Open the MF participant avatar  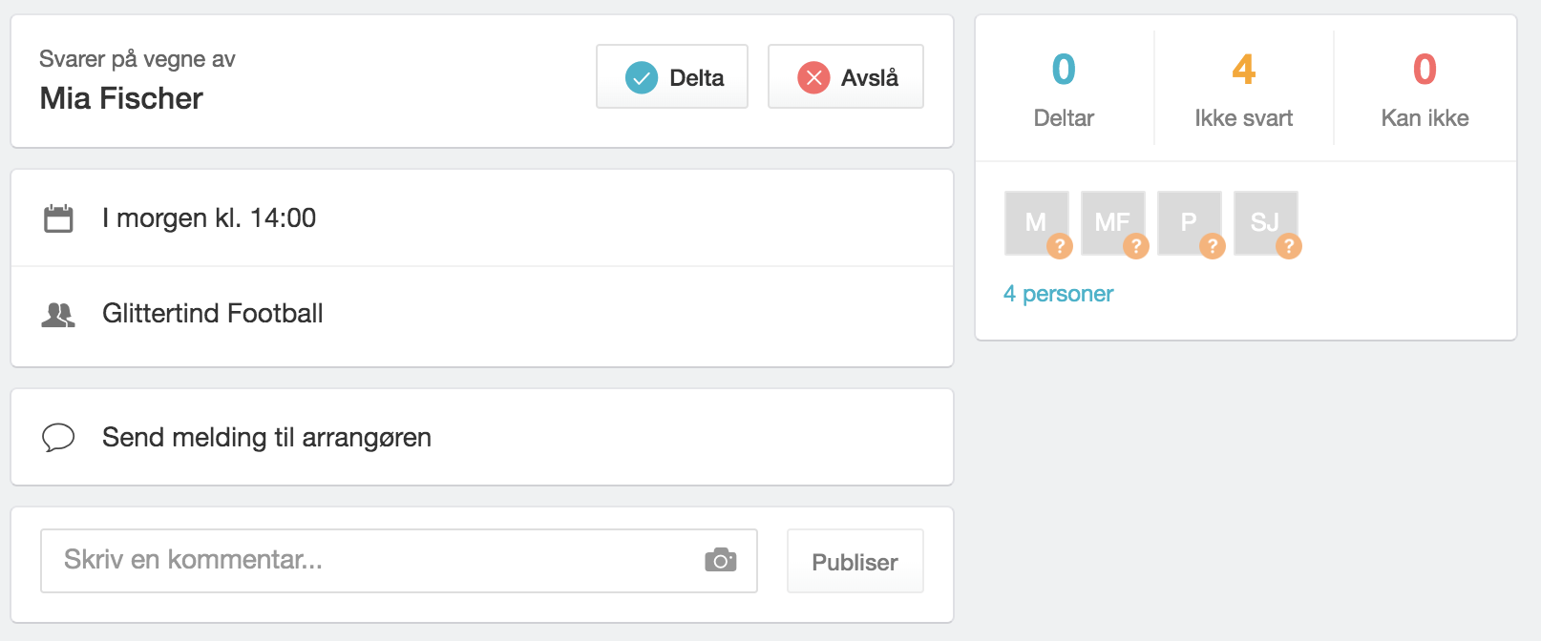[x=1113, y=223]
